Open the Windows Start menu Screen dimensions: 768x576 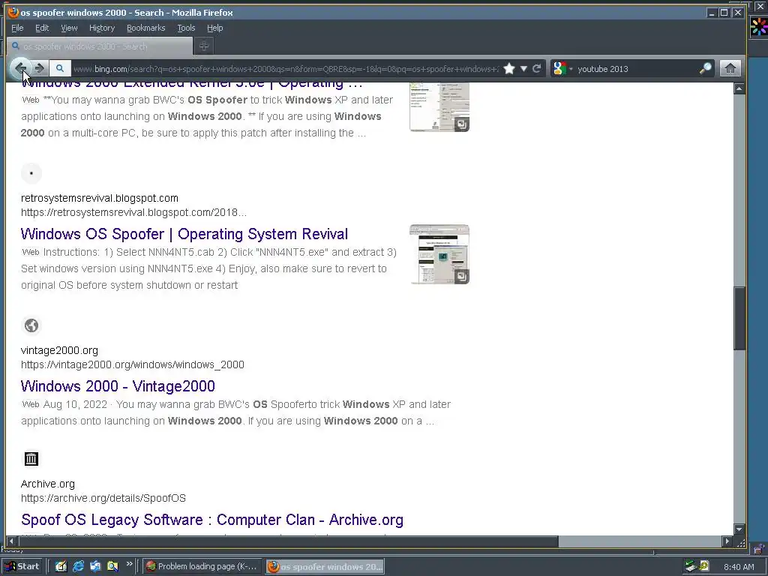pos(22,567)
